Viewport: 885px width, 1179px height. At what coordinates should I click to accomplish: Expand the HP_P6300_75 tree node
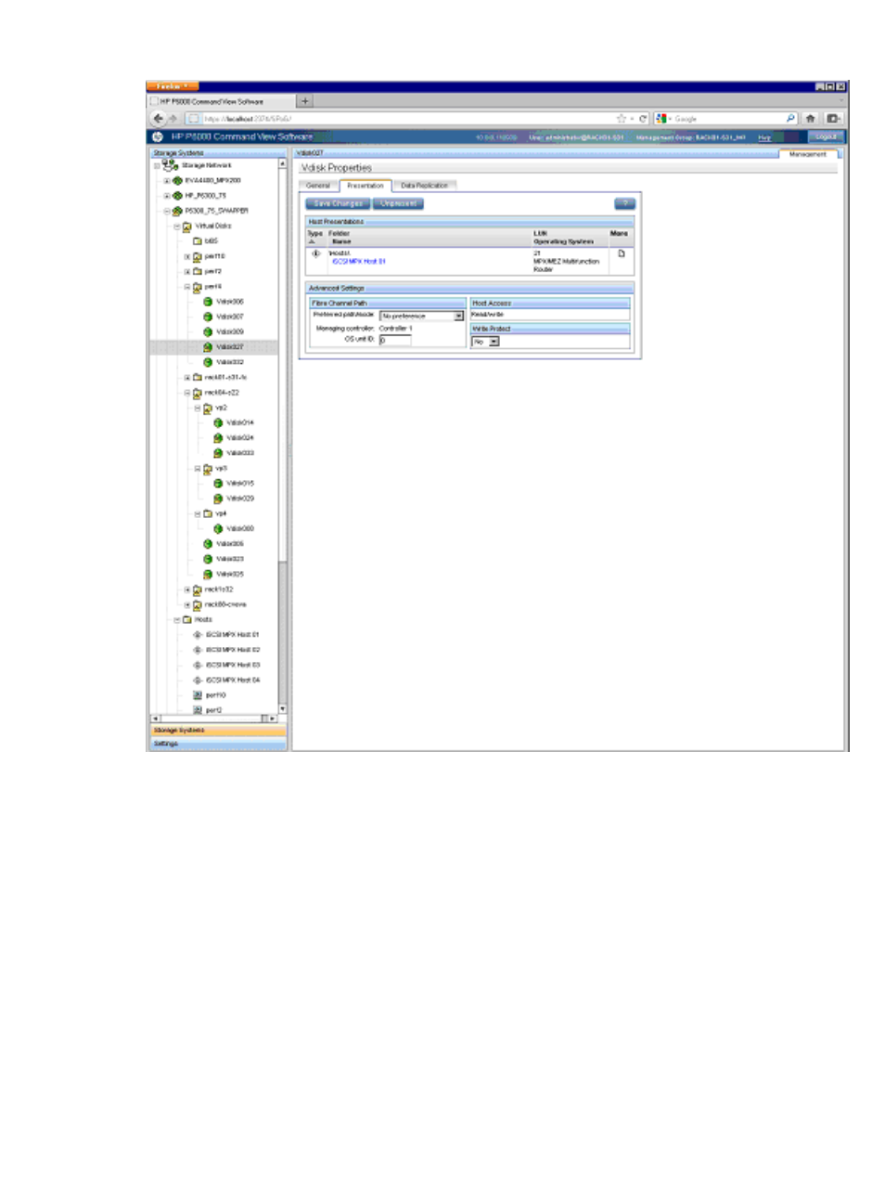click(167, 196)
